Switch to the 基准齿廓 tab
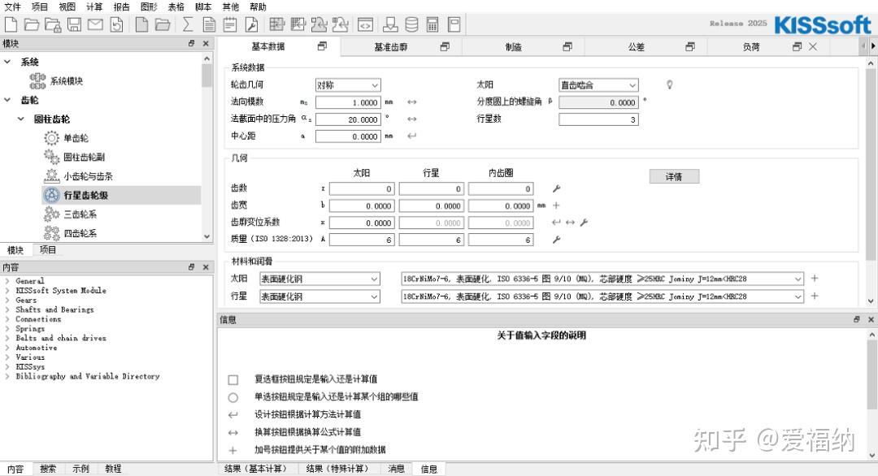 coord(391,47)
